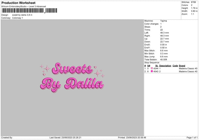The width and height of the screenshot is (199, 140).
Task: Click the 'By Dalila' embroidered text
Action: 72,85
